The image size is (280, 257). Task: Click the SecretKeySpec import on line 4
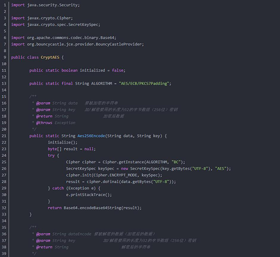tap(56, 25)
